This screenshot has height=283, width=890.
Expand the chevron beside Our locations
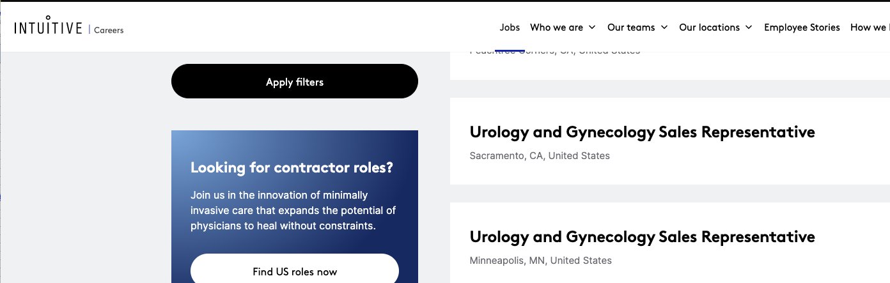749,27
